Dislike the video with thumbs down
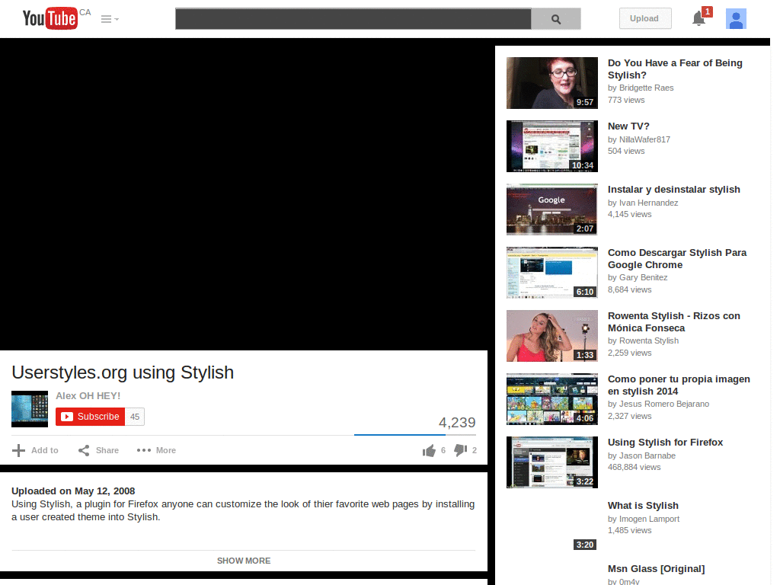This screenshot has height=585, width=780. [461, 449]
